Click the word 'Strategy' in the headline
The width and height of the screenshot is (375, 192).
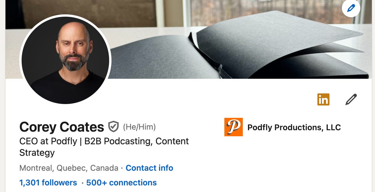point(37,152)
